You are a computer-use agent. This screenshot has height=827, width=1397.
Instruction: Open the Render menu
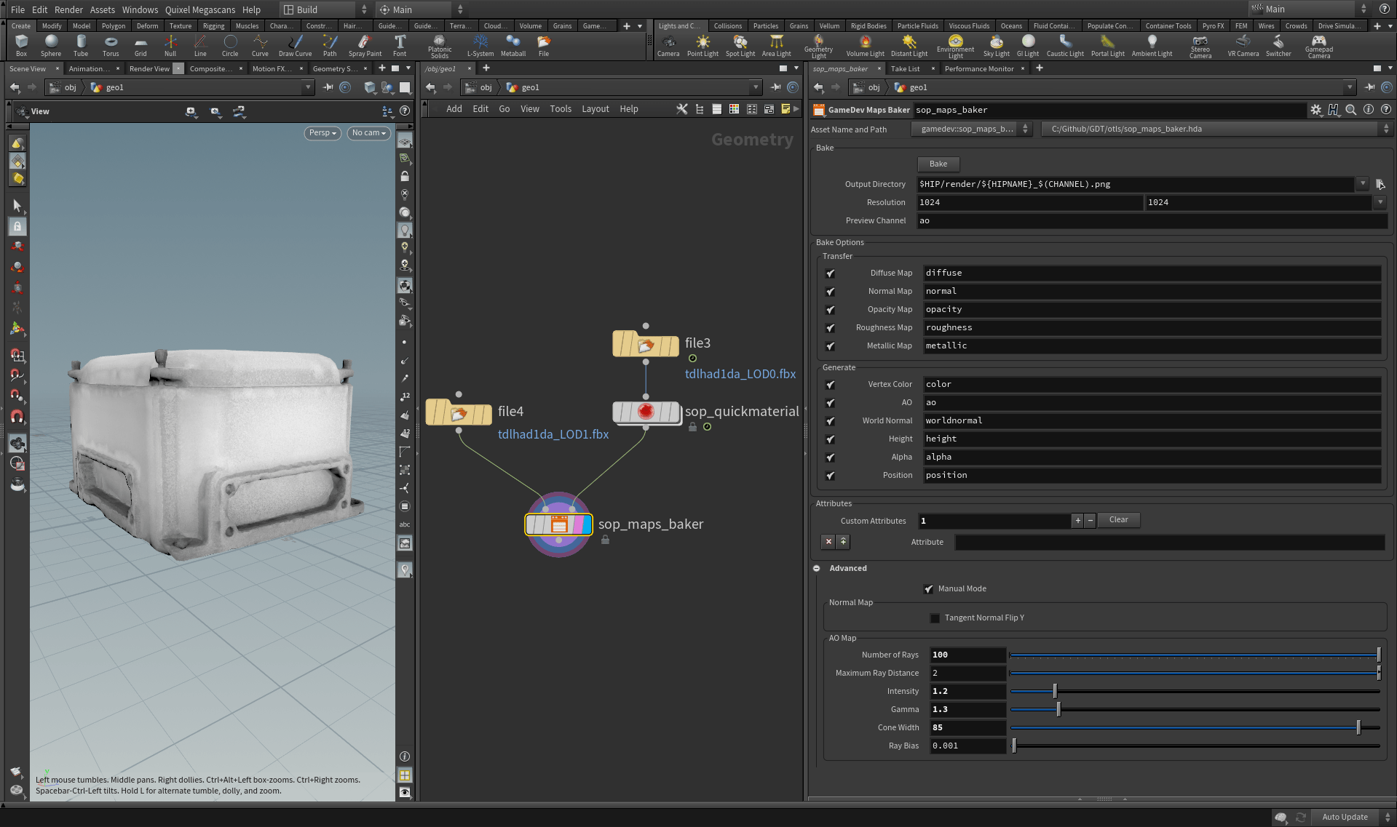coord(68,9)
